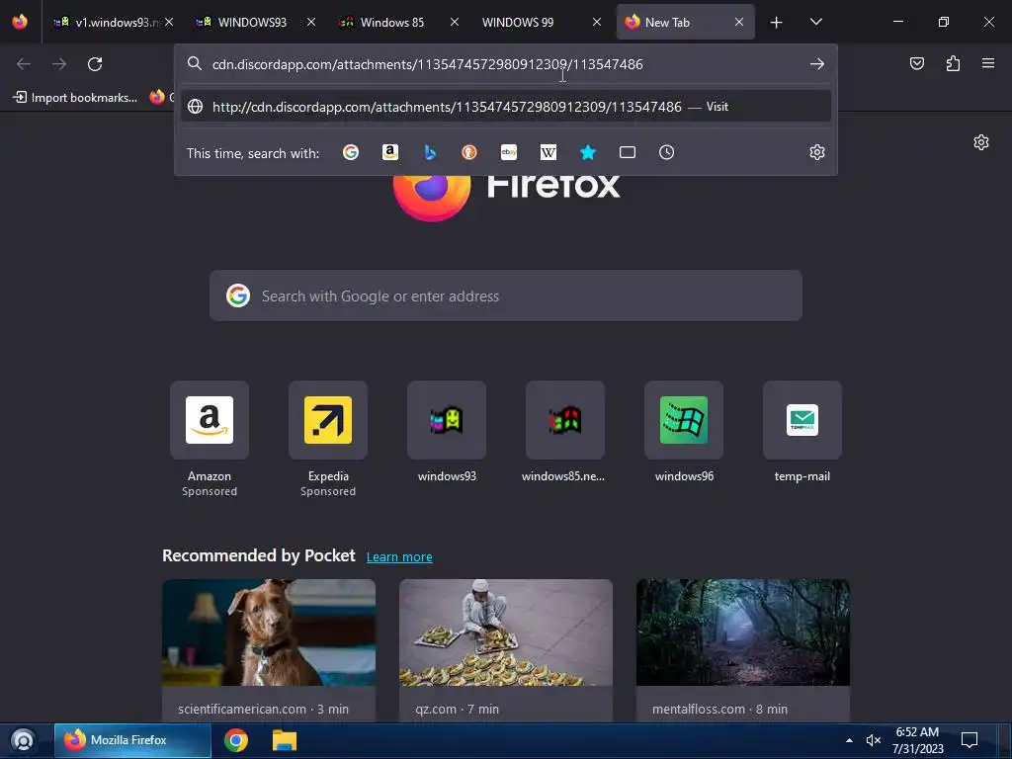Click the Search with Google input box
The image size is (1012, 759).
coord(505,296)
